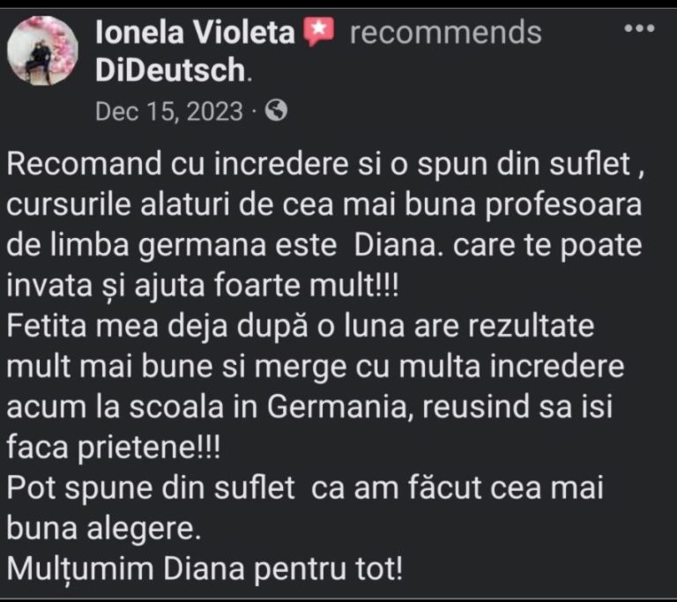
Task: Click the line "invata și ajuta foarte mult!!!"
Action: point(197,285)
